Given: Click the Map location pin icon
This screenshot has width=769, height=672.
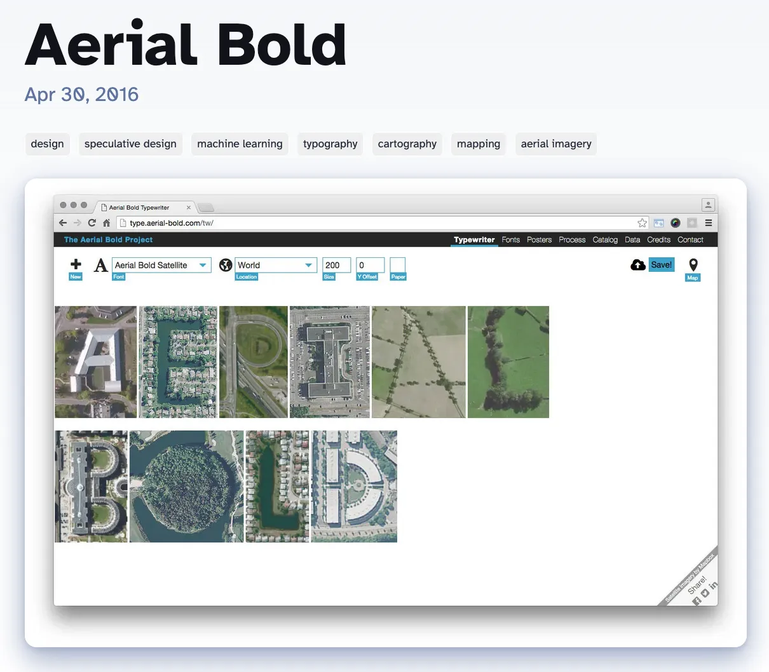Looking at the screenshot, I should click(x=693, y=265).
